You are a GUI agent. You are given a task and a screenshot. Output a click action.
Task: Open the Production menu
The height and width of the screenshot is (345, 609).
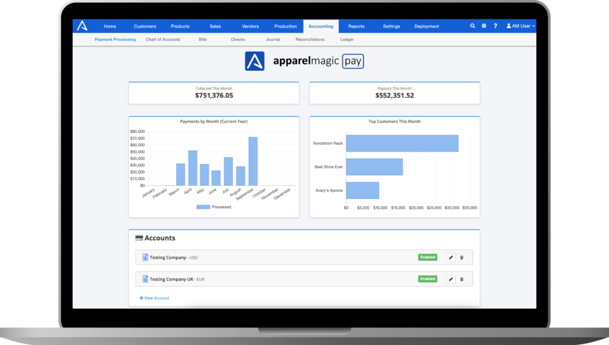click(x=286, y=27)
